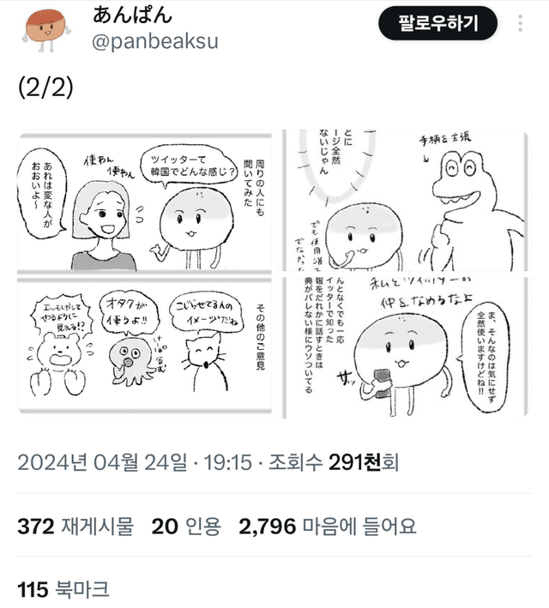Screen dimensions: 549x608
Task: Open the あんぱん display name
Action: click(x=132, y=15)
